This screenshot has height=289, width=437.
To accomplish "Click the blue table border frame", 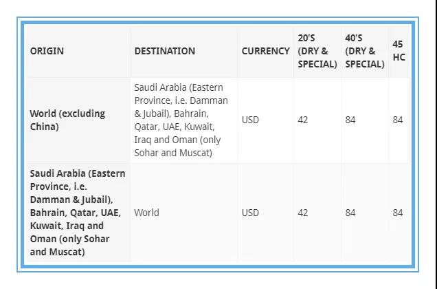I will tap(218, 23).
